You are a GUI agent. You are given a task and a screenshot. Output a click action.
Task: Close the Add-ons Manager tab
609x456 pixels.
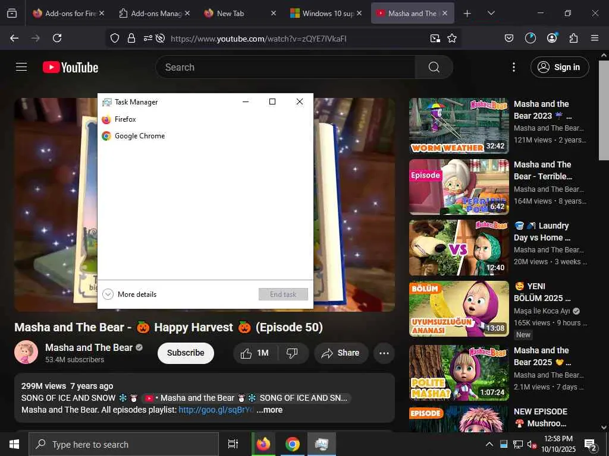(x=187, y=13)
